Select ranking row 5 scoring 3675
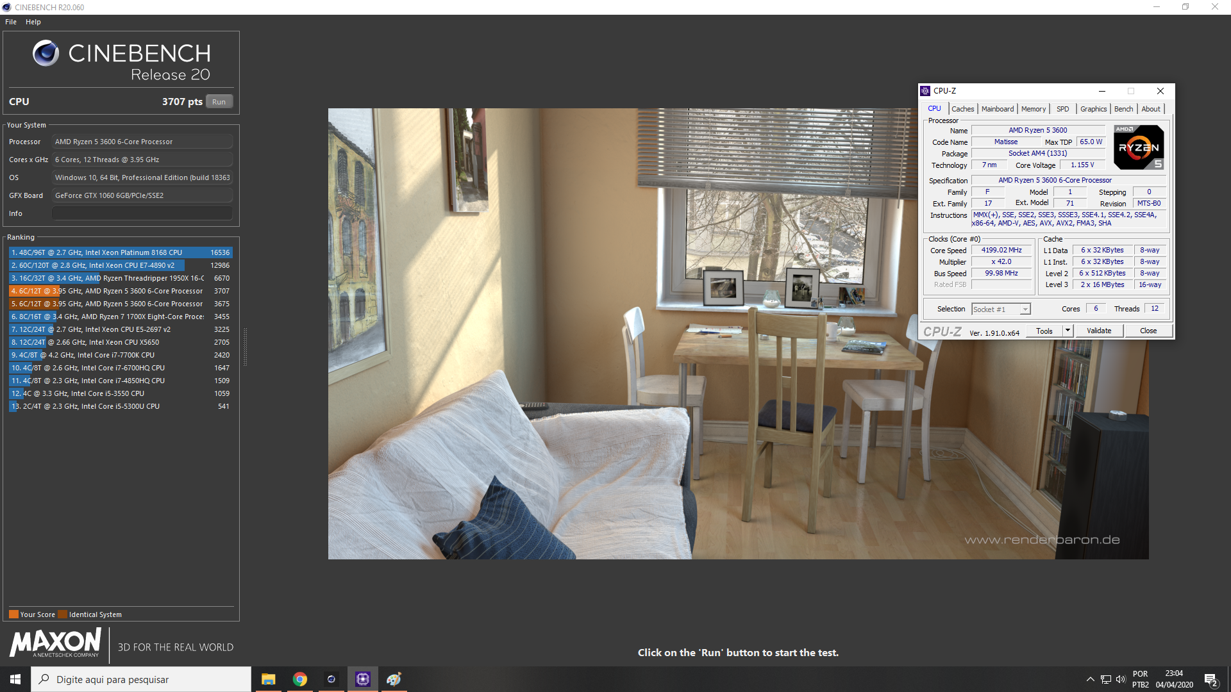This screenshot has width=1231, height=692. tap(121, 304)
